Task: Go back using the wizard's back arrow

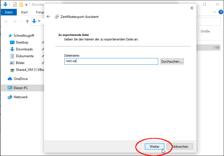Action: click(48, 17)
